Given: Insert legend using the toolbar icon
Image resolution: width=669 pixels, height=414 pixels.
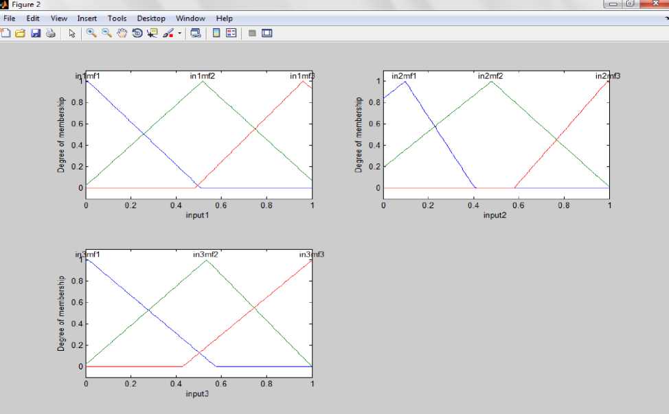Looking at the screenshot, I should click(231, 33).
